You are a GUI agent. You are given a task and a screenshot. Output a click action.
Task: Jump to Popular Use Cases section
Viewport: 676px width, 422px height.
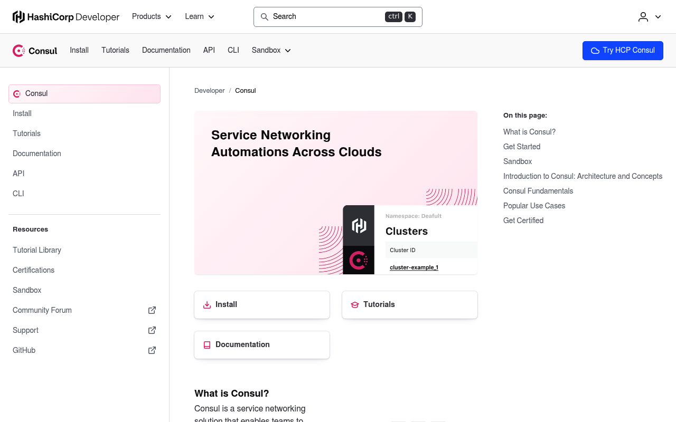[534, 206]
